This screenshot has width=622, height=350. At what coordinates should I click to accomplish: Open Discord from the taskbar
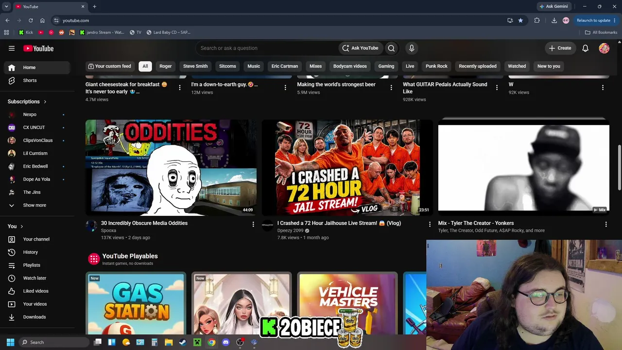225,342
